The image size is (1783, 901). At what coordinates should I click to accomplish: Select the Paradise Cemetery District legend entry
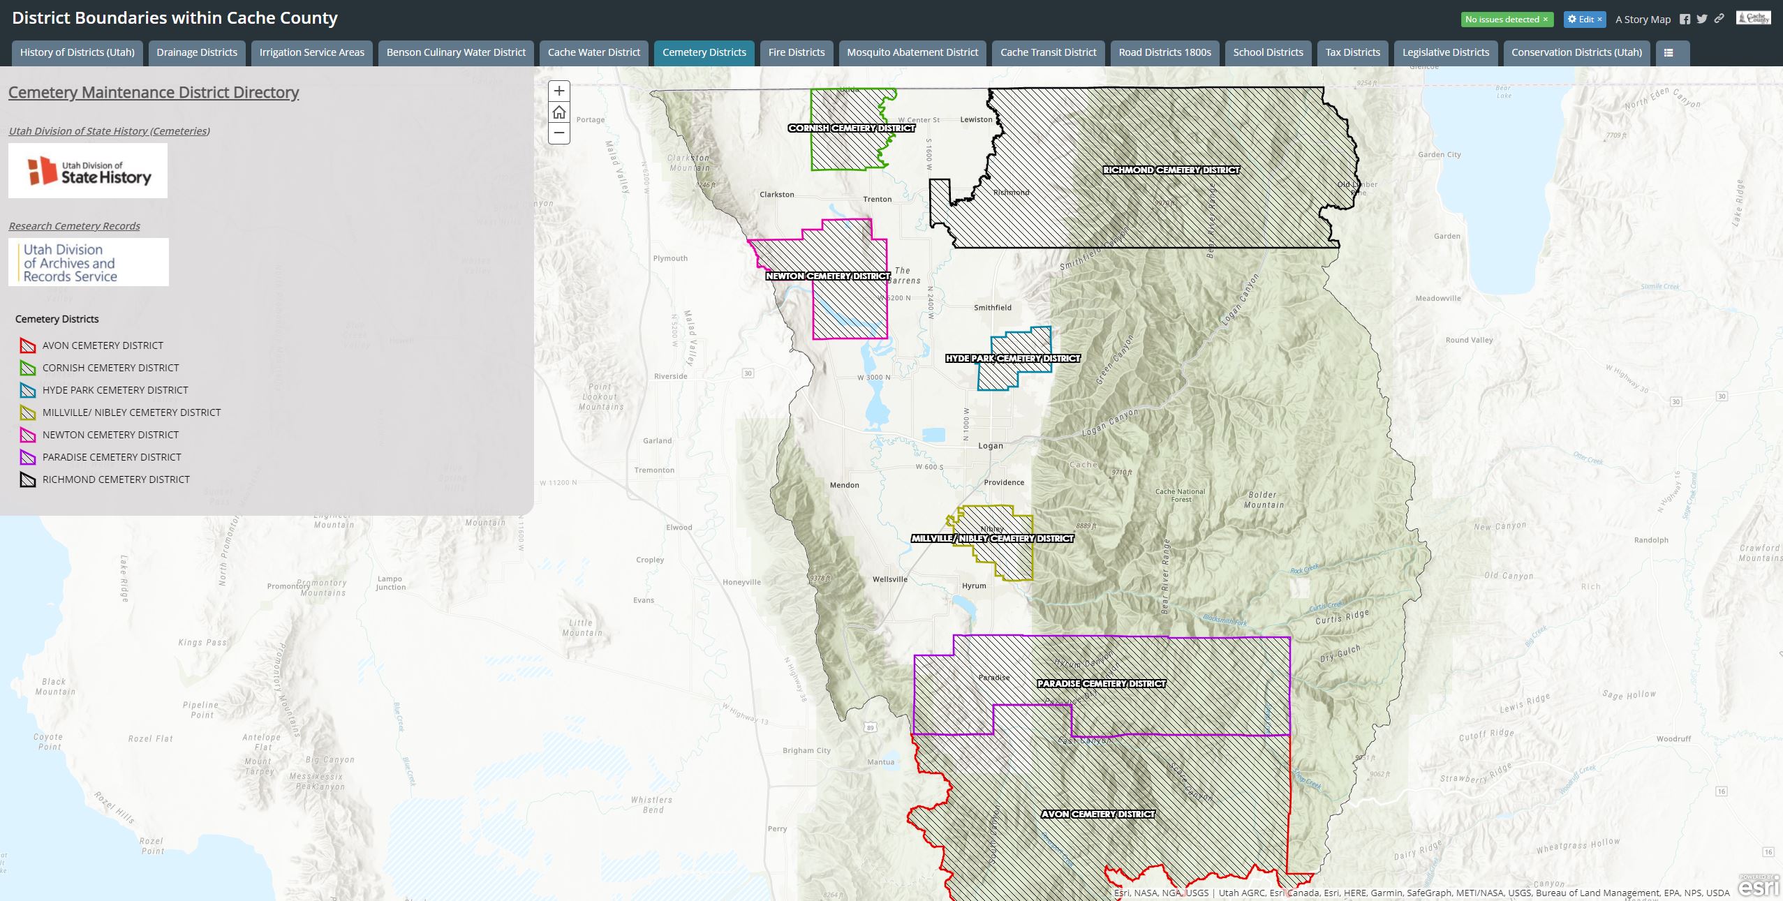pyautogui.click(x=111, y=457)
